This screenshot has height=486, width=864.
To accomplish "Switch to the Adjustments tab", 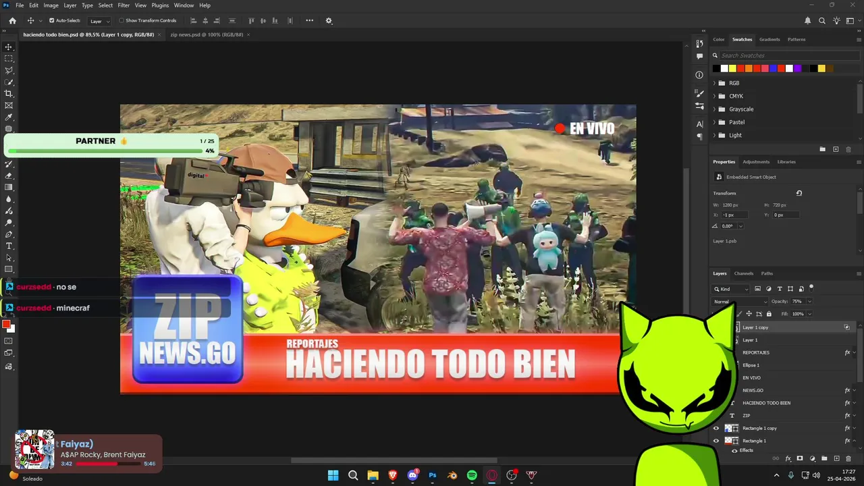I will click(x=756, y=162).
